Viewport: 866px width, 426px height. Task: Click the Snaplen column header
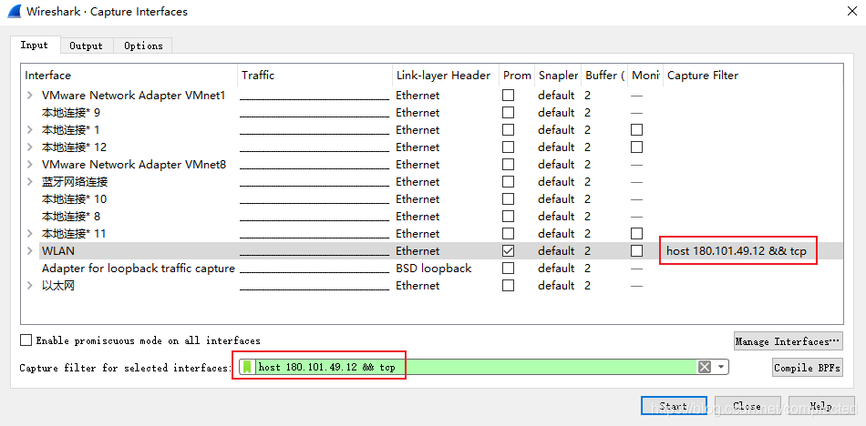pos(559,76)
